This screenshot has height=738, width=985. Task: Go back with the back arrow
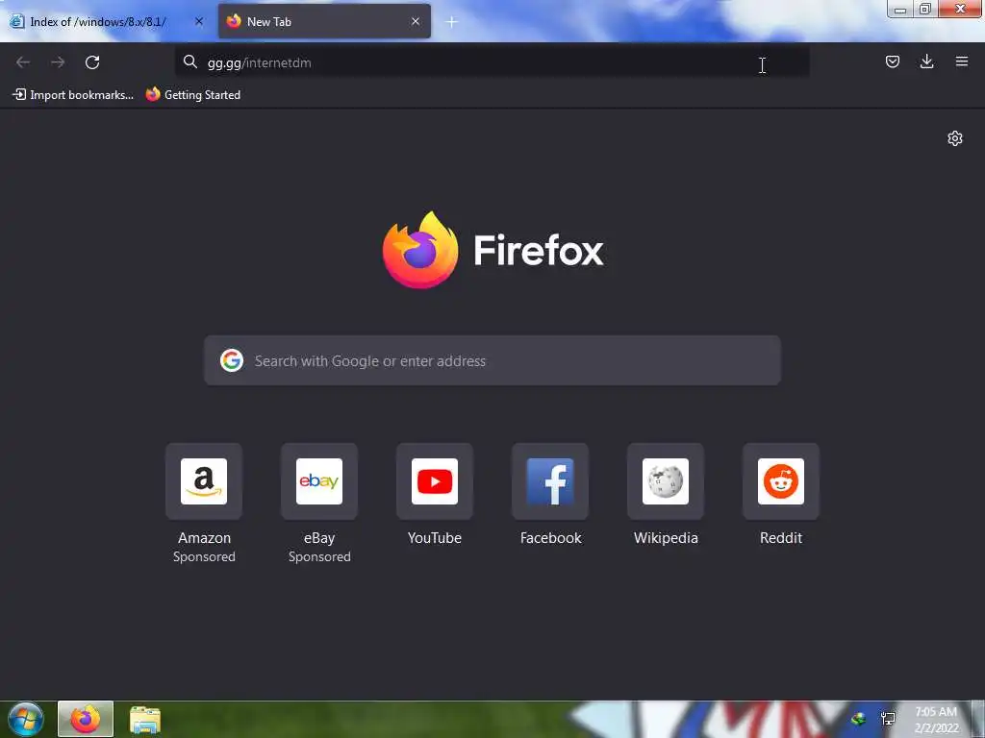[x=23, y=62]
